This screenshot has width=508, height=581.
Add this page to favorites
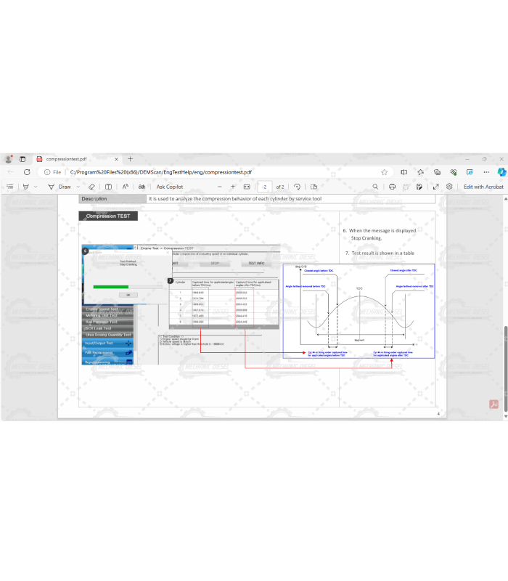point(384,172)
